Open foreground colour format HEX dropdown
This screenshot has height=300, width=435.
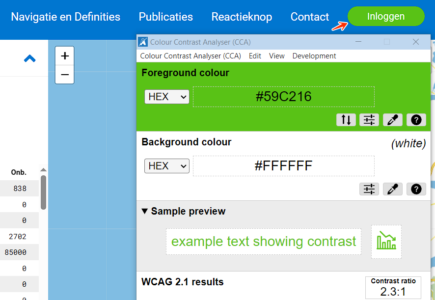(x=167, y=97)
